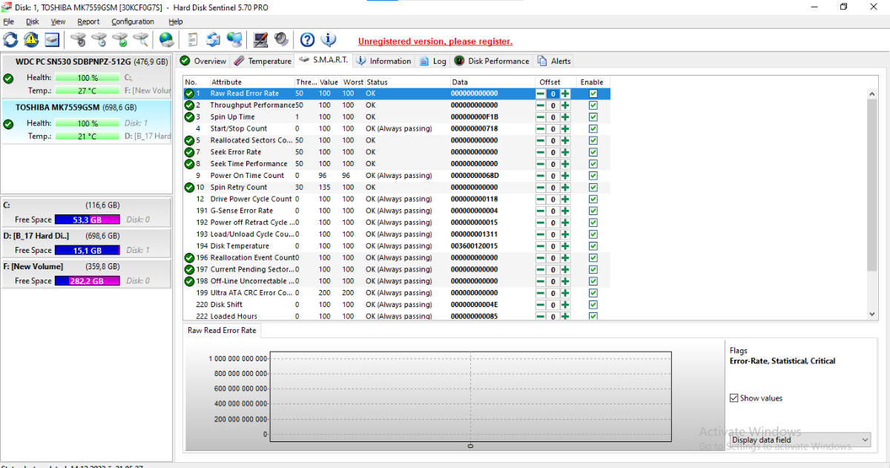Viewport: 890px width, 468px height.
Task: Click the speaker icon in the toolbar
Action: [x=281, y=39]
